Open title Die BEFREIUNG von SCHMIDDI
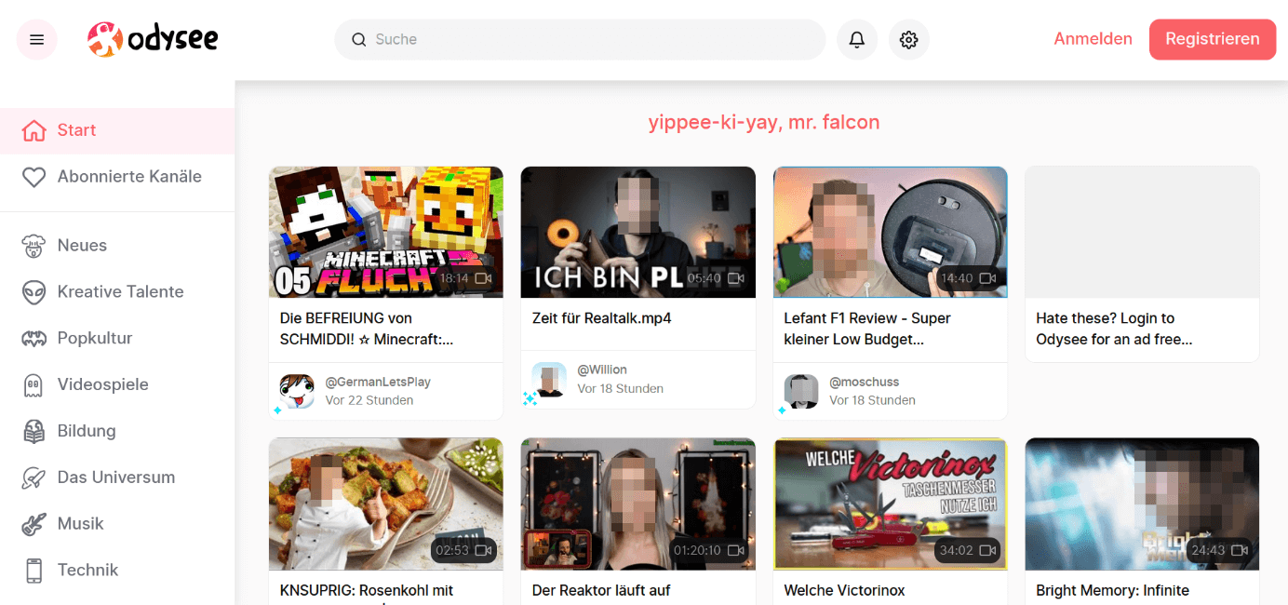The width and height of the screenshot is (1288, 605). (367, 329)
